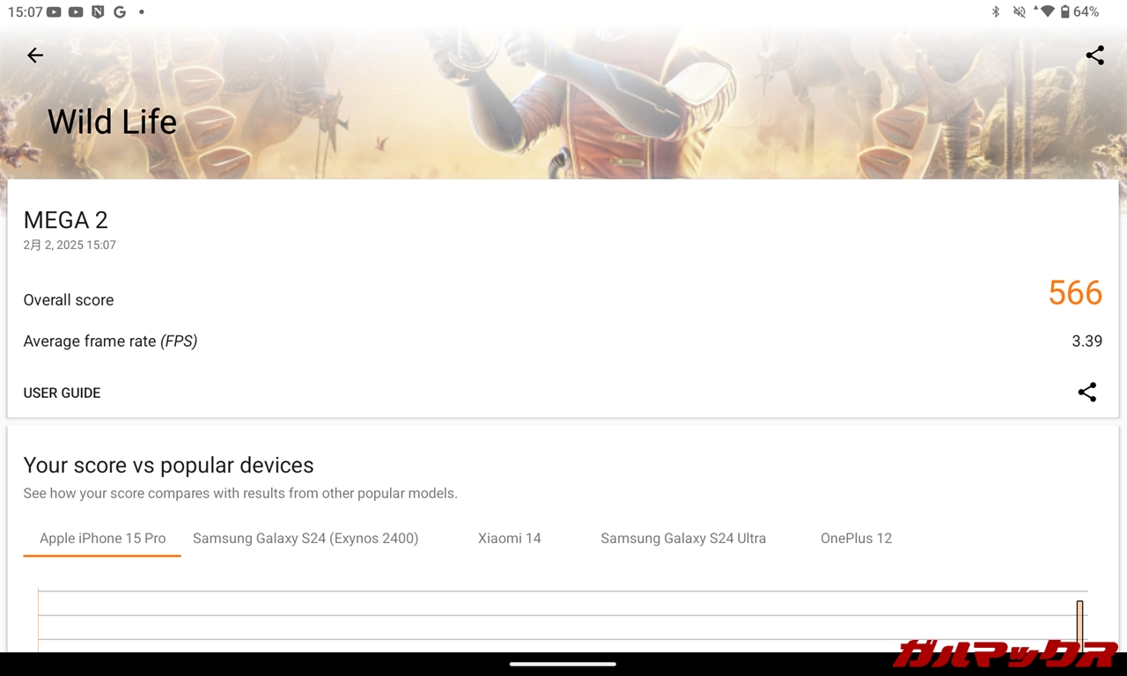Tap the share icon in the top header

tap(1094, 55)
